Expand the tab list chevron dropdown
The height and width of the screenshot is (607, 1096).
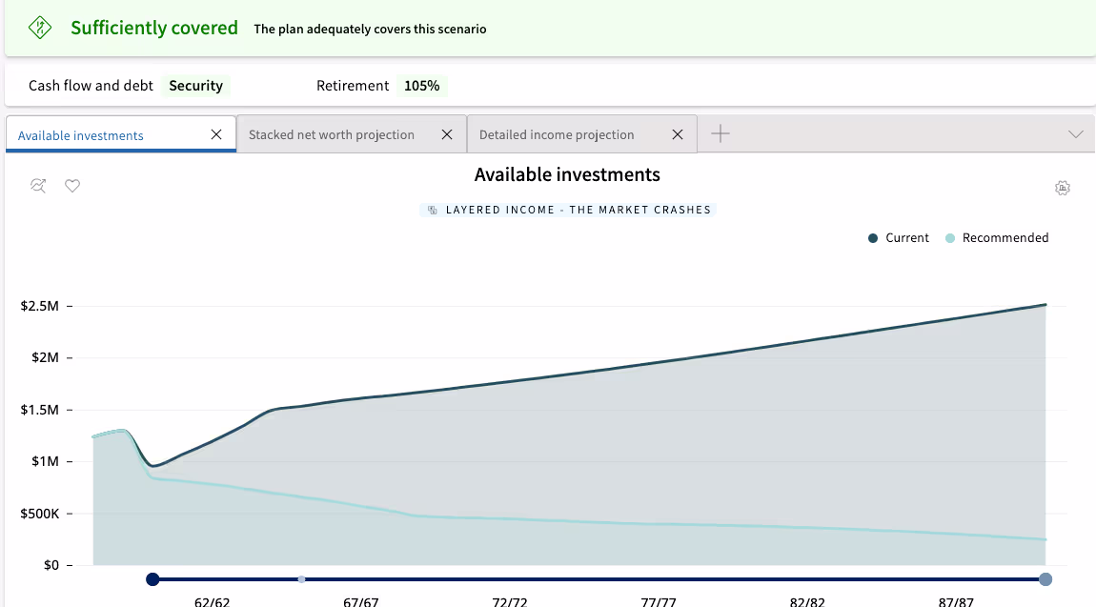[1076, 134]
